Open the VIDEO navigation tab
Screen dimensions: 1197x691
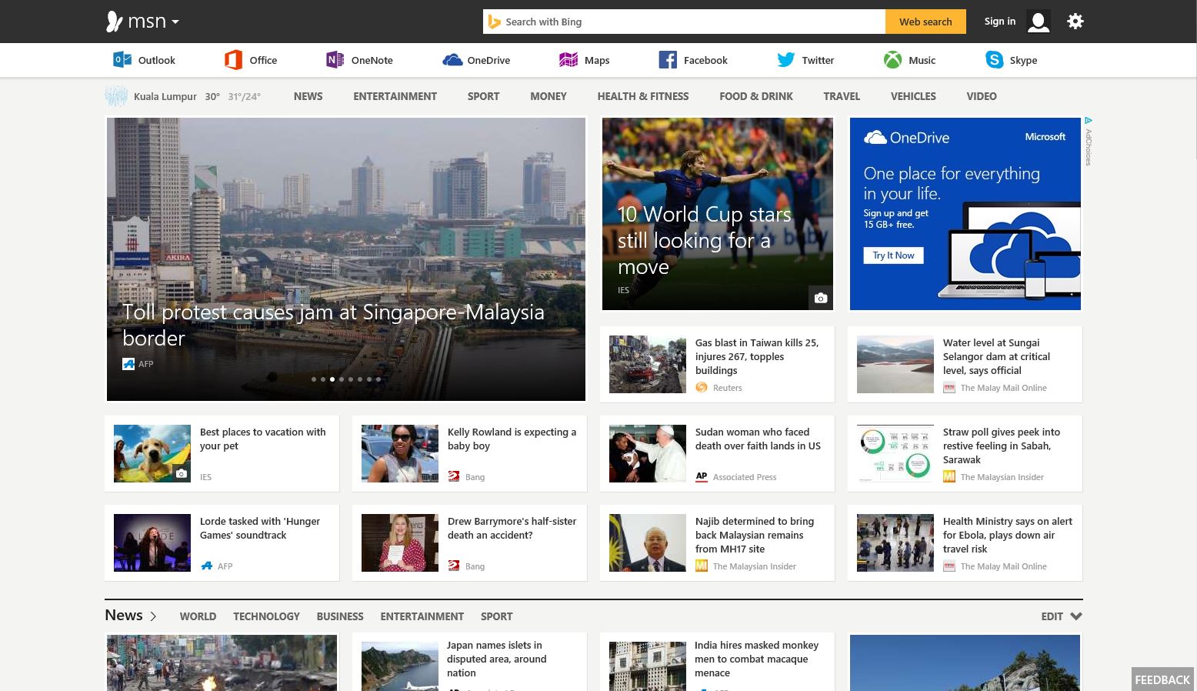point(982,96)
